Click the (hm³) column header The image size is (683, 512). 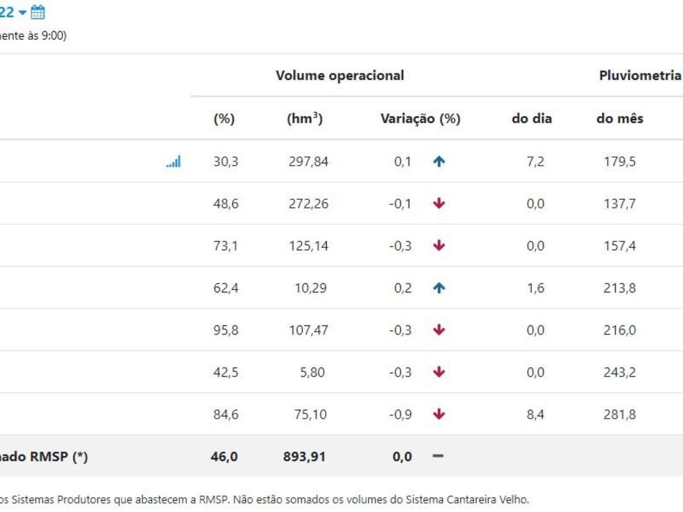click(305, 119)
